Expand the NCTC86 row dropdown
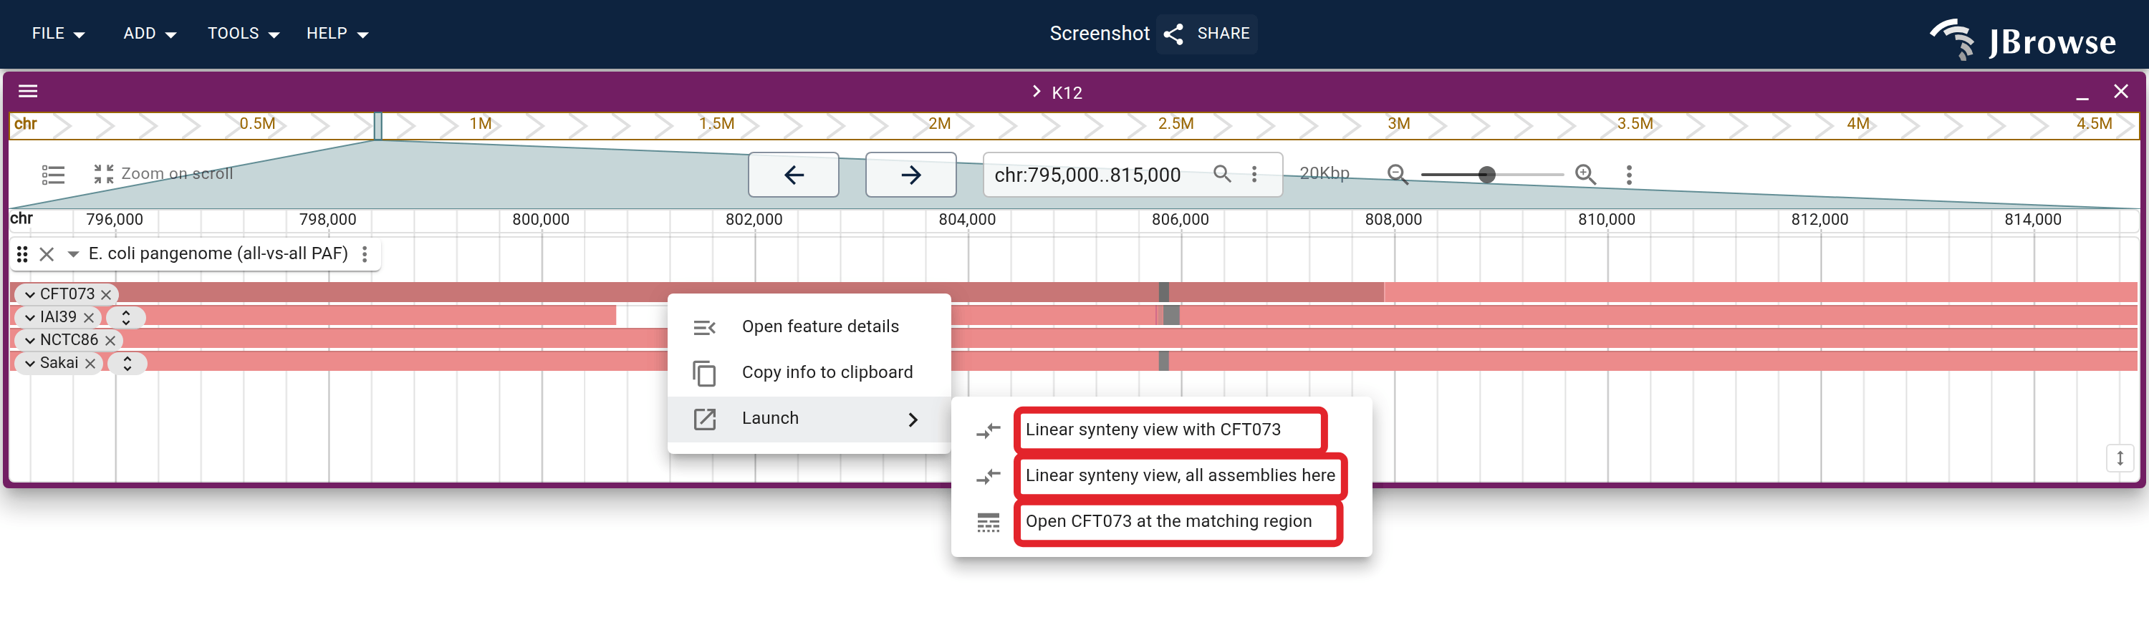Screen dimensions: 2149x630 pyautogui.click(x=29, y=340)
